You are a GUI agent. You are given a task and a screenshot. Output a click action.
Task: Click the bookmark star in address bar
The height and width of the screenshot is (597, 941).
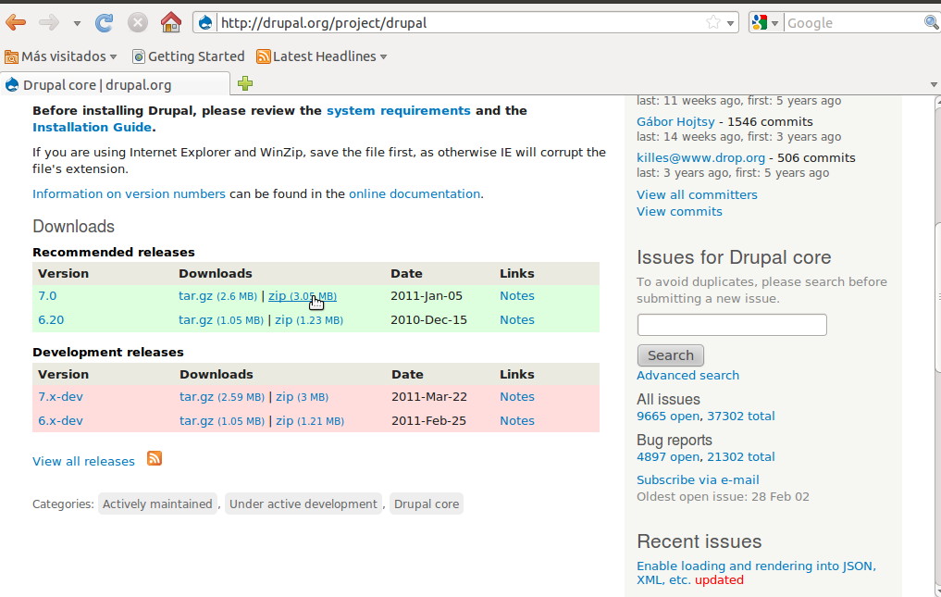point(712,22)
